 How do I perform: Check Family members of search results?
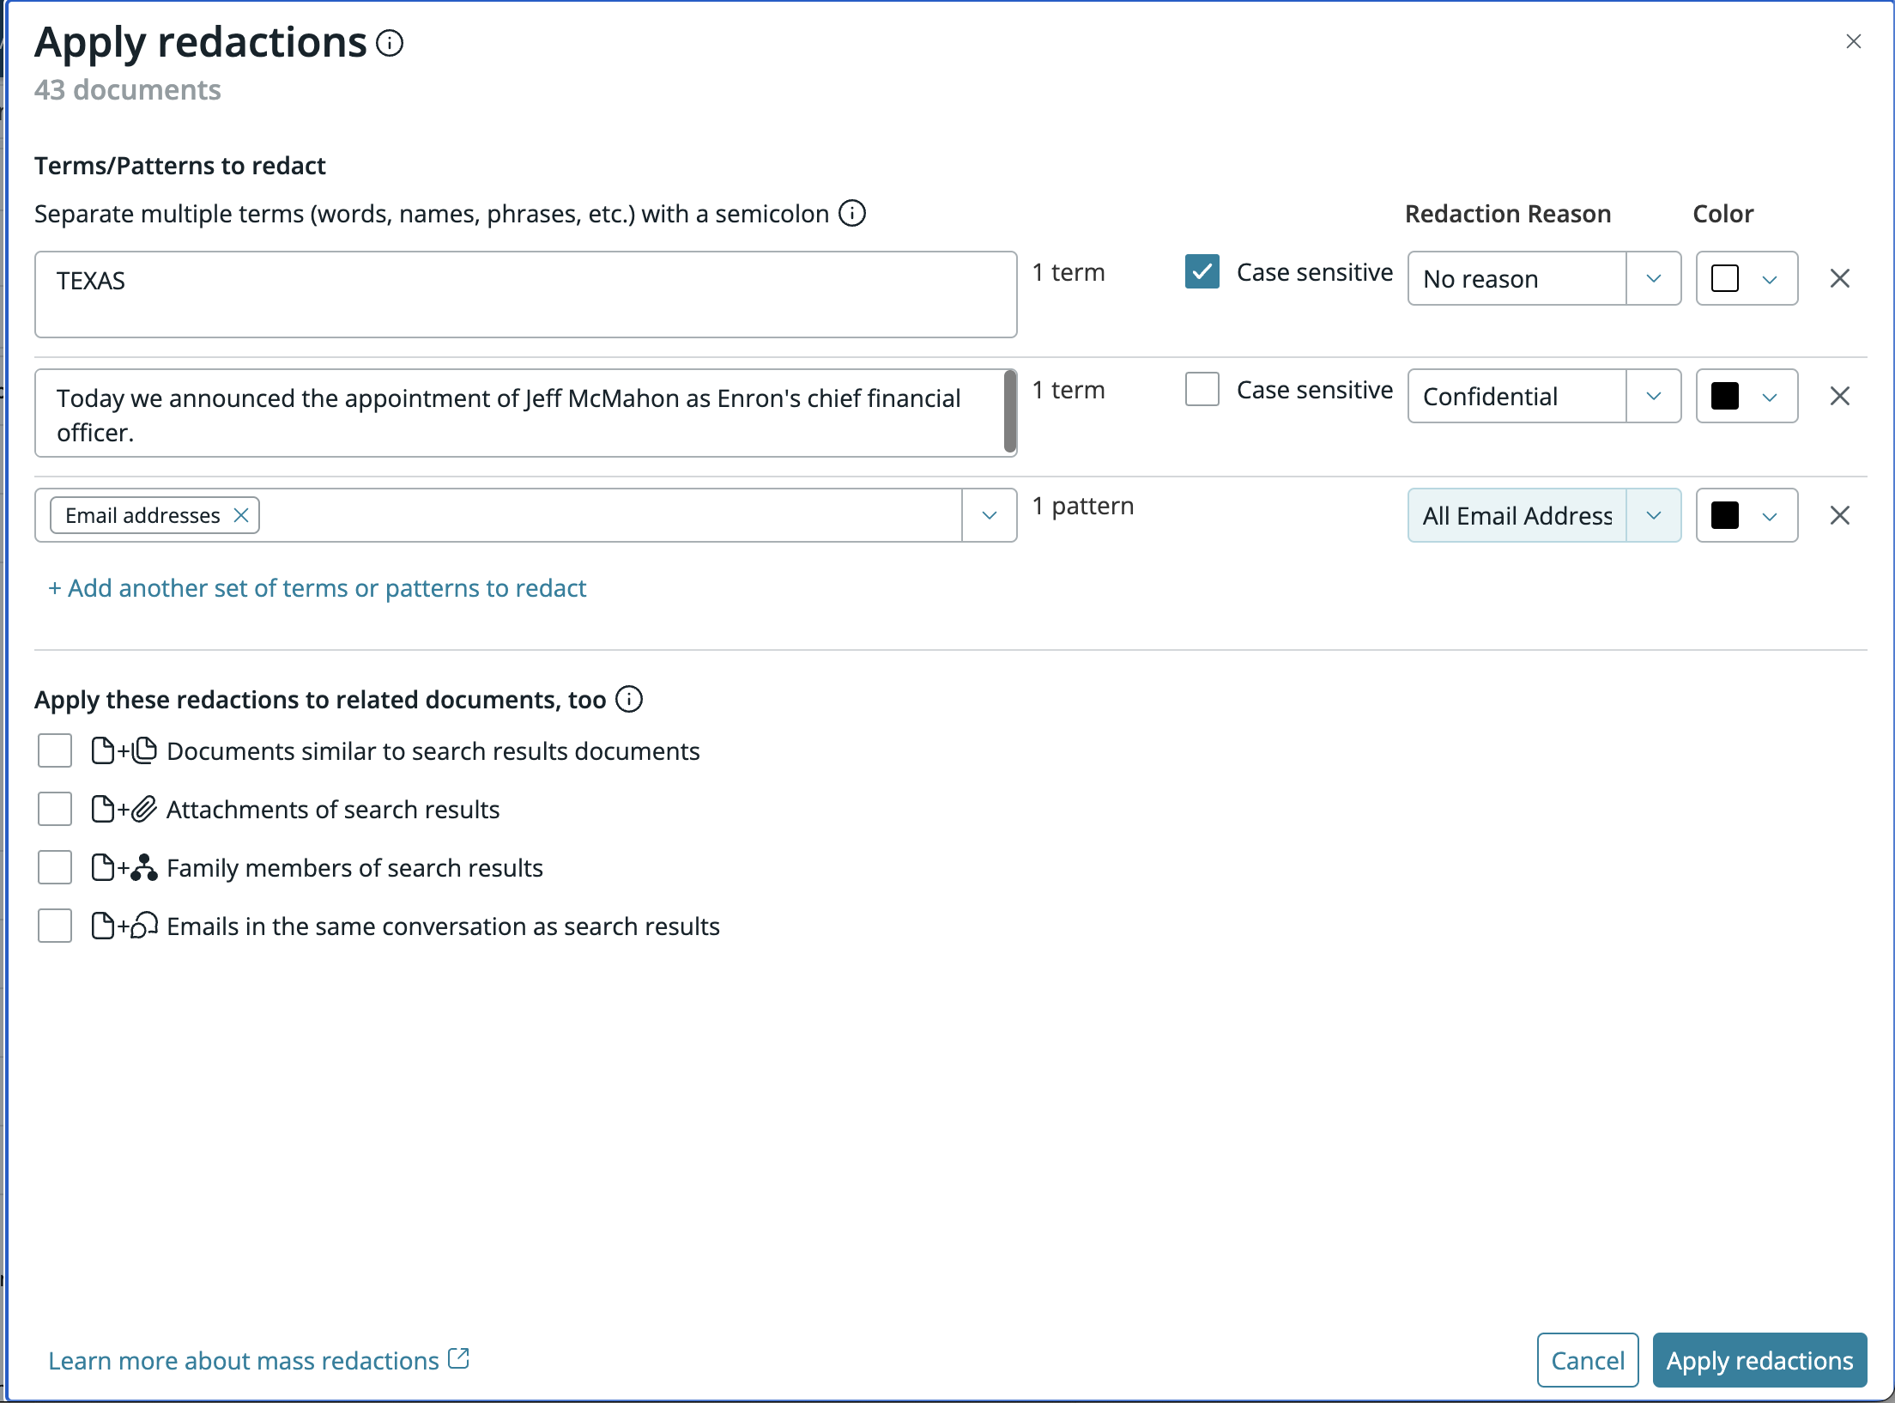55,867
